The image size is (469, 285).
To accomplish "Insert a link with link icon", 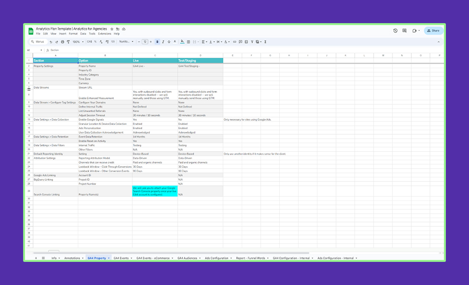I will click(x=234, y=42).
